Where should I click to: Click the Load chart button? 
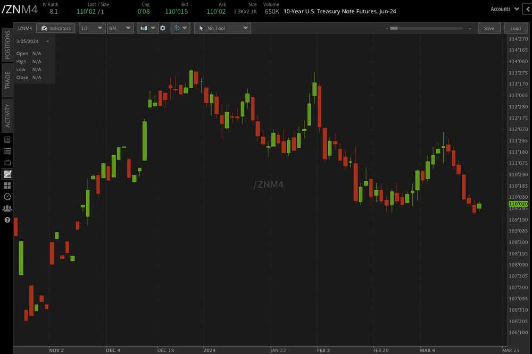pyautogui.click(x=516, y=28)
